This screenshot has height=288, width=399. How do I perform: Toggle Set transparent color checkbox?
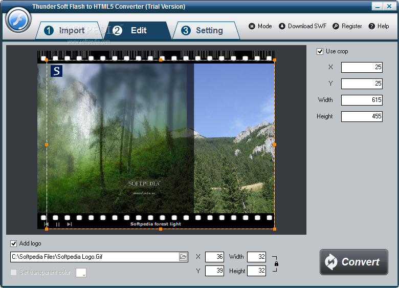coord(13,273)
